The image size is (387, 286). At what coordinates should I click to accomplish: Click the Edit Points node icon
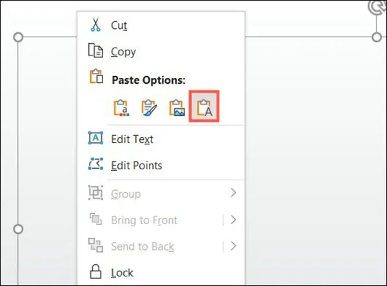(x=95, y=164)
